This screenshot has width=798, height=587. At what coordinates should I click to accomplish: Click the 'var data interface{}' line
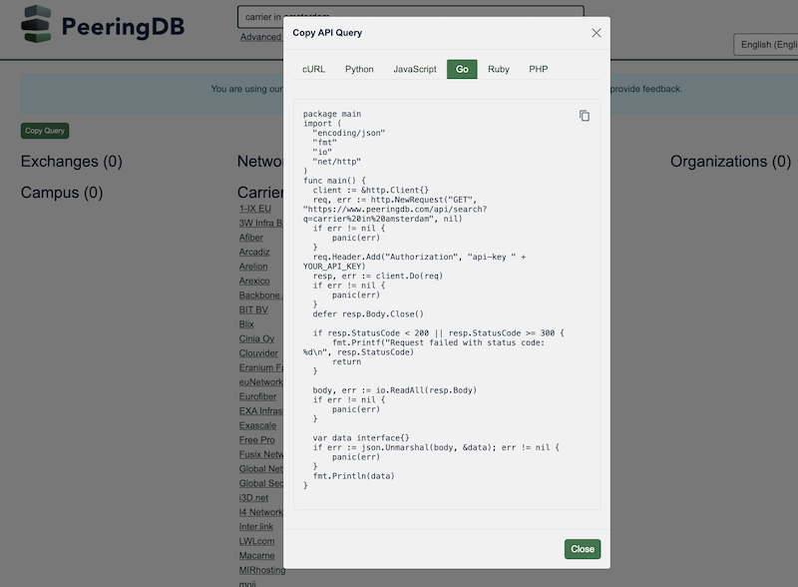(361, 438)
